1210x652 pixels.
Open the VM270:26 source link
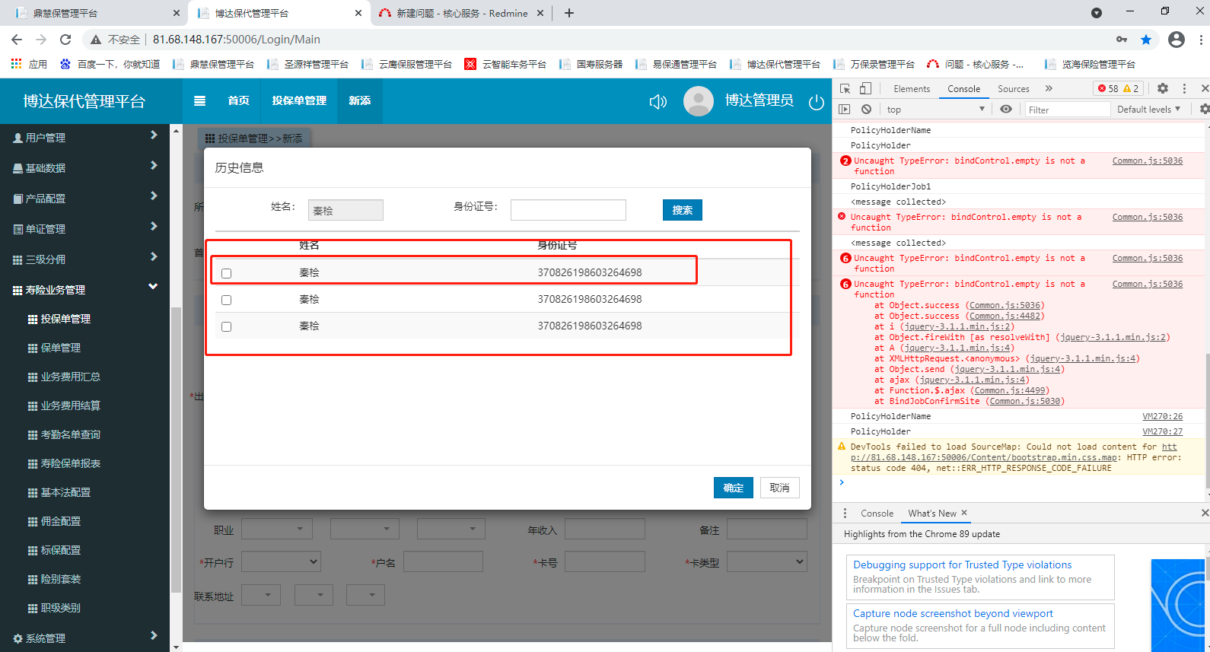tap(1162, 416)
